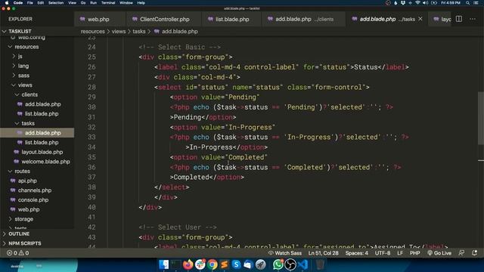The height and width of the screenshot is (272, 484).
Task: Open the Trash in the dock
Action: click(x=320, y=264)
